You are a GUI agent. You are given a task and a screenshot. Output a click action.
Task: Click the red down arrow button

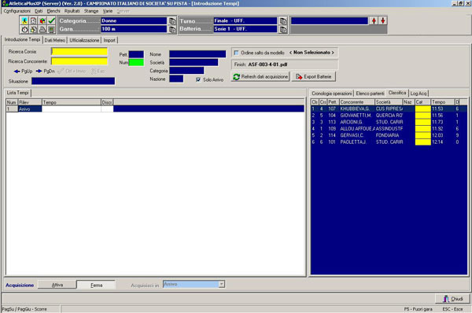tap(383, 20)
